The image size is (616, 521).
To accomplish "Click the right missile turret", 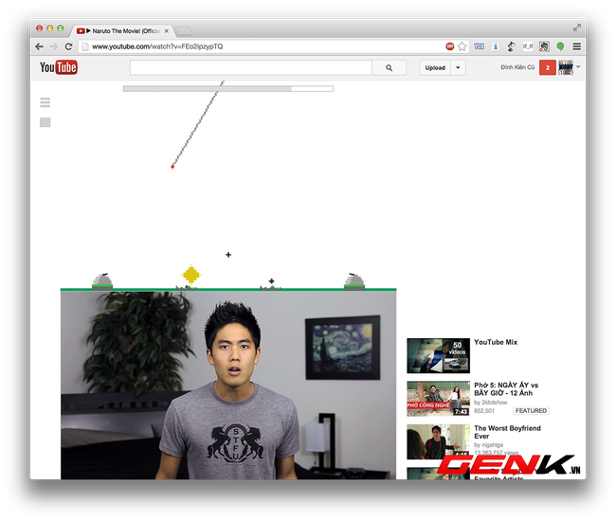I will (354, 281).
